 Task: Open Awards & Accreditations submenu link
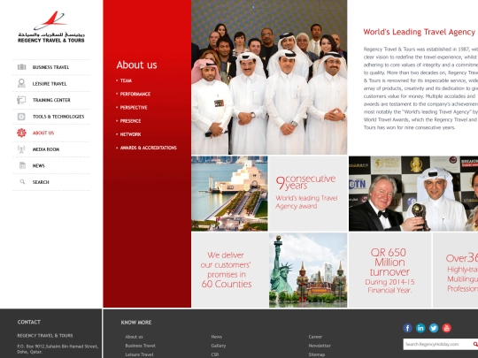tap(148, 148)
